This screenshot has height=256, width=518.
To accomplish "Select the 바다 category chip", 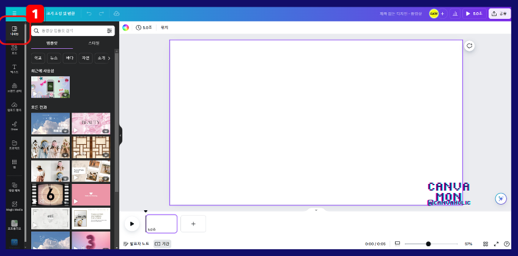I will coord(70,58).
